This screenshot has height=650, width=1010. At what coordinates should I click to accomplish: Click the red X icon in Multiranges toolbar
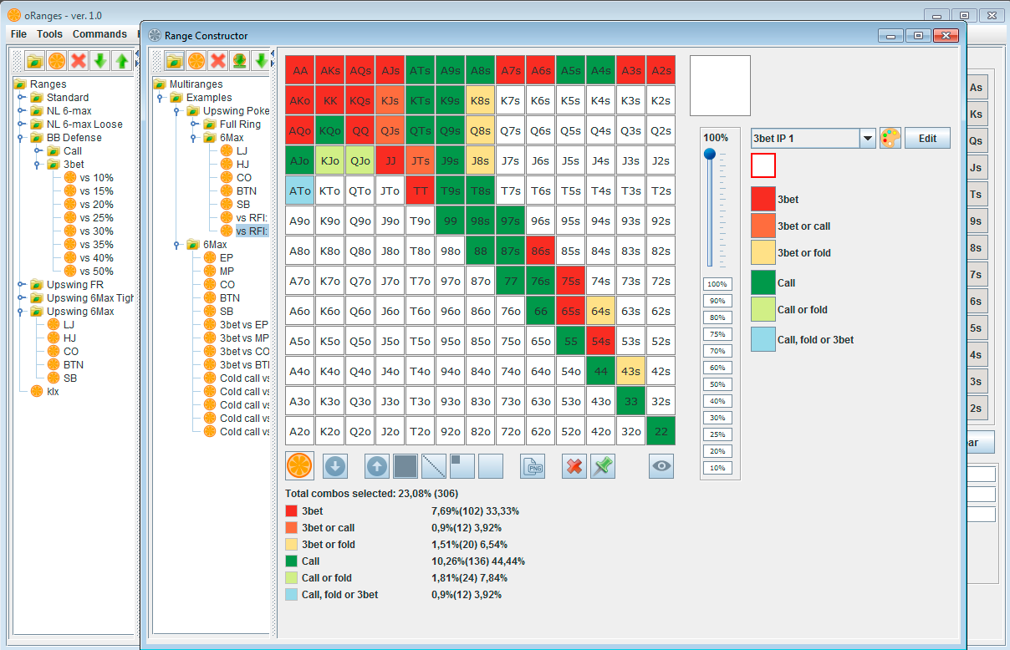(217, 60)
